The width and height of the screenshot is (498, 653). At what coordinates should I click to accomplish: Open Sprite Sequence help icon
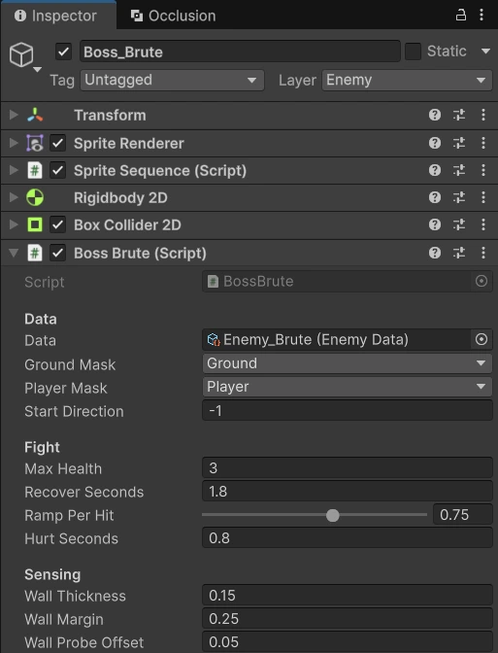tap(434, 170)
